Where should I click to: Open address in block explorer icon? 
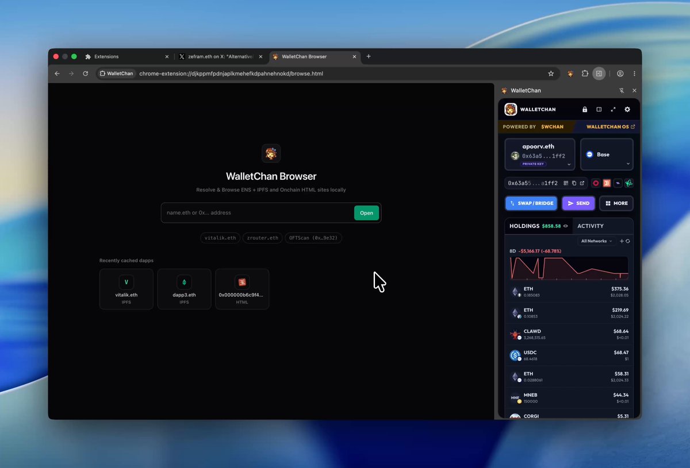(582, 183)
